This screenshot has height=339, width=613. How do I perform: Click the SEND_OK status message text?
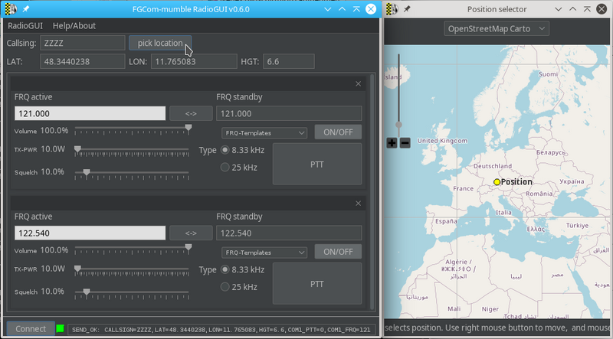(221, 330)
